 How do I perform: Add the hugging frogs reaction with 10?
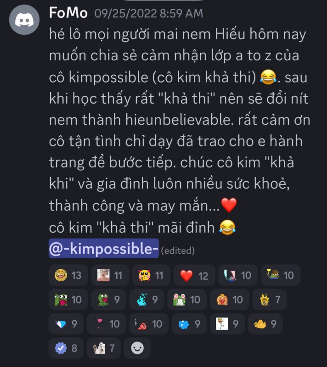coord(187,300)
